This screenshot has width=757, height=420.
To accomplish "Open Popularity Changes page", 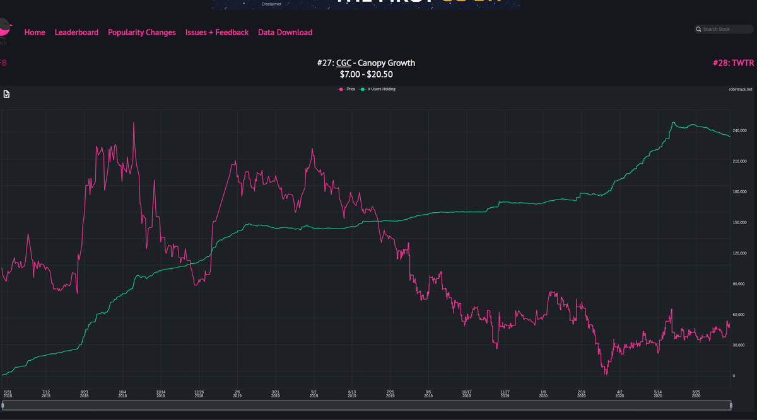I will (142, 32).
